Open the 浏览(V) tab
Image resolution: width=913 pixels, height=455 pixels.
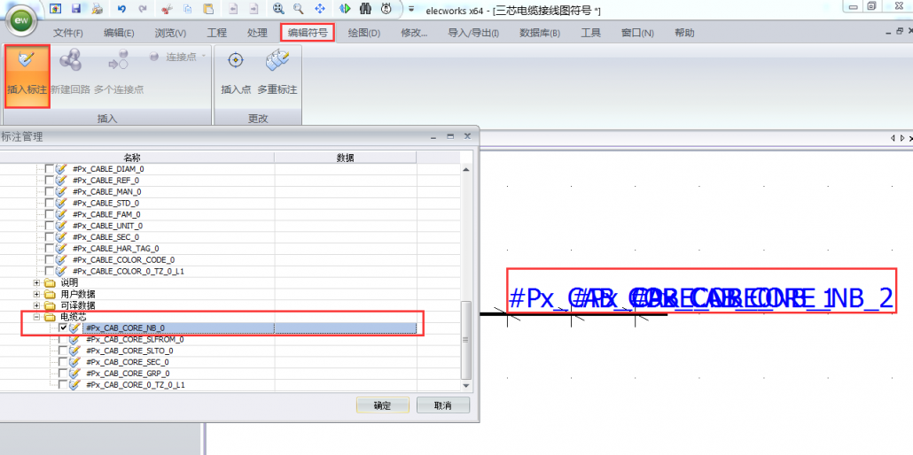(x=170, y=33)
